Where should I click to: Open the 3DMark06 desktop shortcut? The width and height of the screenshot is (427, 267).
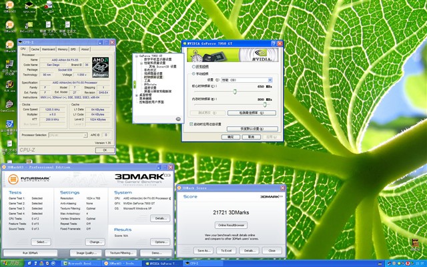tap(9, 46)
